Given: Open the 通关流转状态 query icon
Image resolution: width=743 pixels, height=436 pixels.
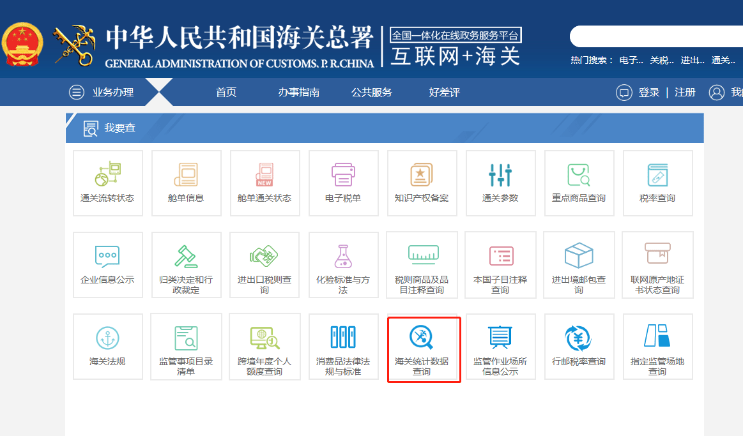Looking at the screenshot, I should click(107, 183).
